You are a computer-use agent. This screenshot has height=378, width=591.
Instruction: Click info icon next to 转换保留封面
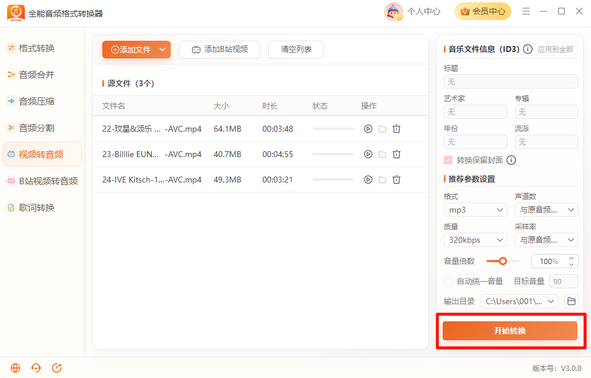click(511, 160)
